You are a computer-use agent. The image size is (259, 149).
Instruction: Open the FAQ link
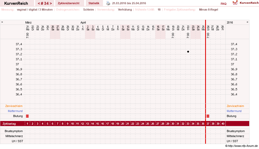[223, 4]
